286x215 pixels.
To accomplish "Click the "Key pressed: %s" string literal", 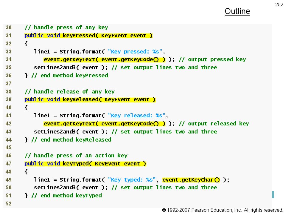I will pyautogui.click(x=135, y=52).
